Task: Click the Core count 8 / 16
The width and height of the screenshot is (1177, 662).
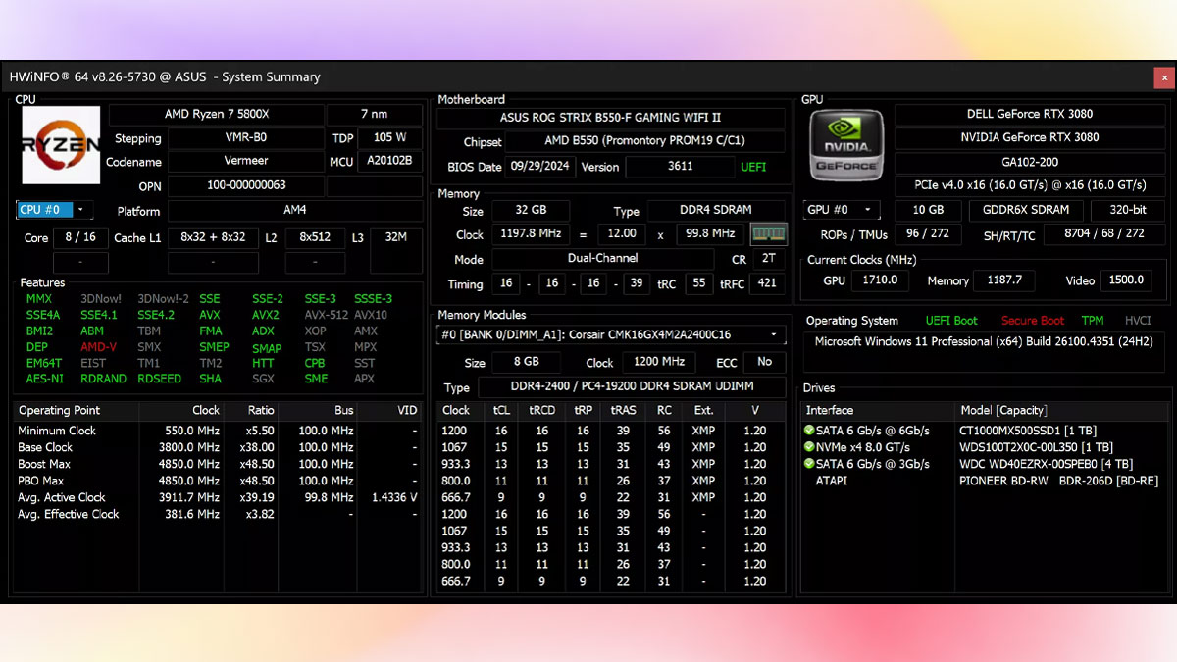Action: [x=80, y=238]
